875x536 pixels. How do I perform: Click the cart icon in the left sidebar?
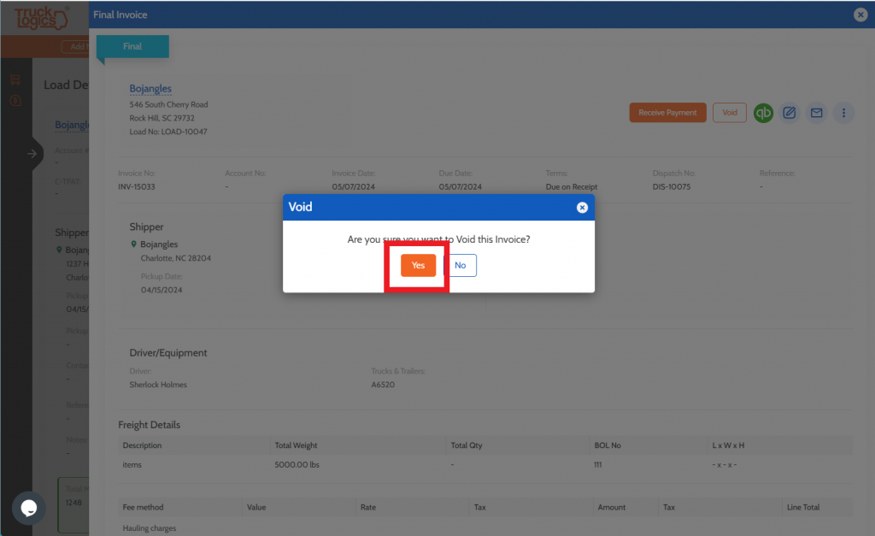tap(15, 80)
